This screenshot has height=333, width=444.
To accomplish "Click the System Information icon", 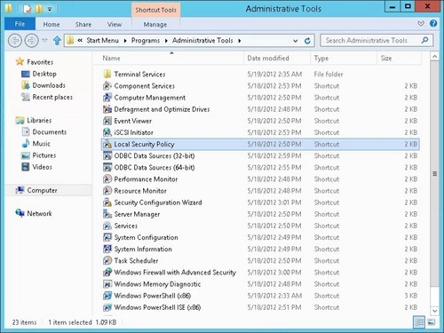I will click(x=107, y=249).
